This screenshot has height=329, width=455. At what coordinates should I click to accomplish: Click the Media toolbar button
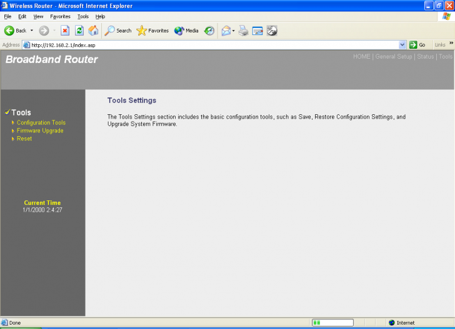[x=186, y=31]
